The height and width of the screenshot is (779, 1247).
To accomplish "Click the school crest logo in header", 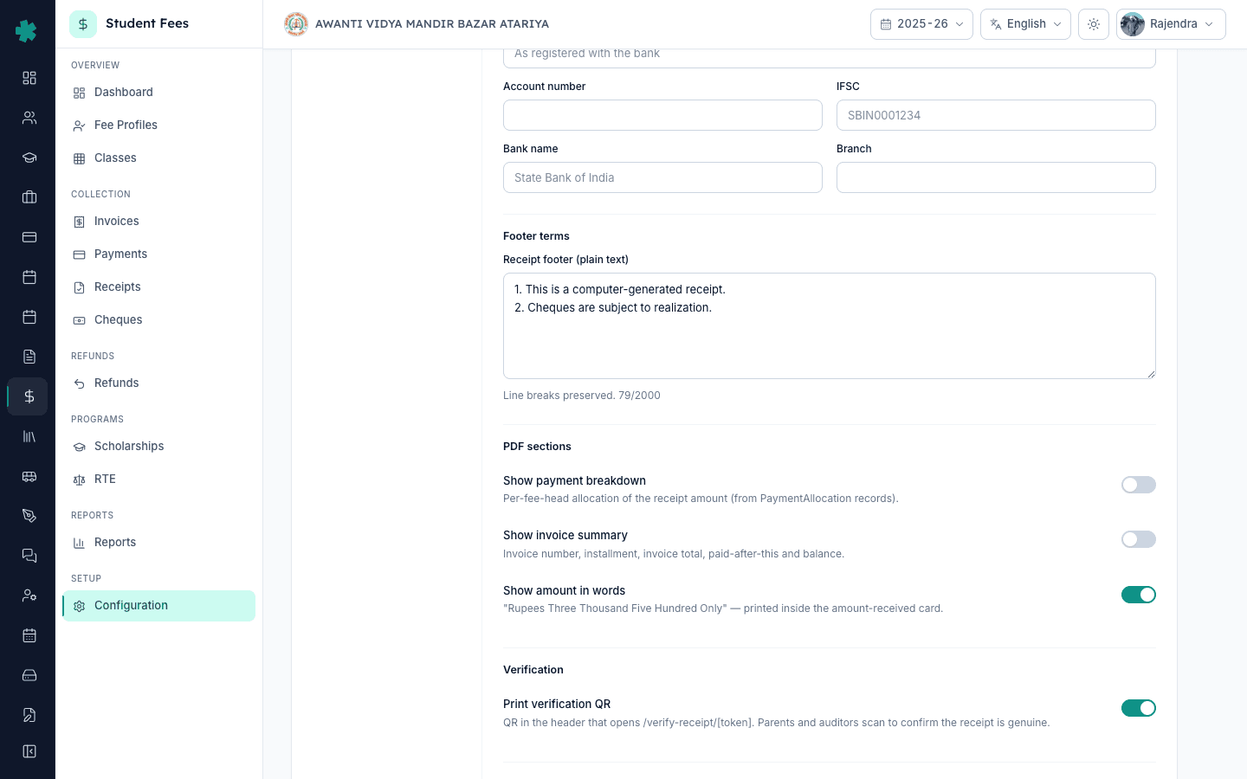I will (x=296, y=24).
